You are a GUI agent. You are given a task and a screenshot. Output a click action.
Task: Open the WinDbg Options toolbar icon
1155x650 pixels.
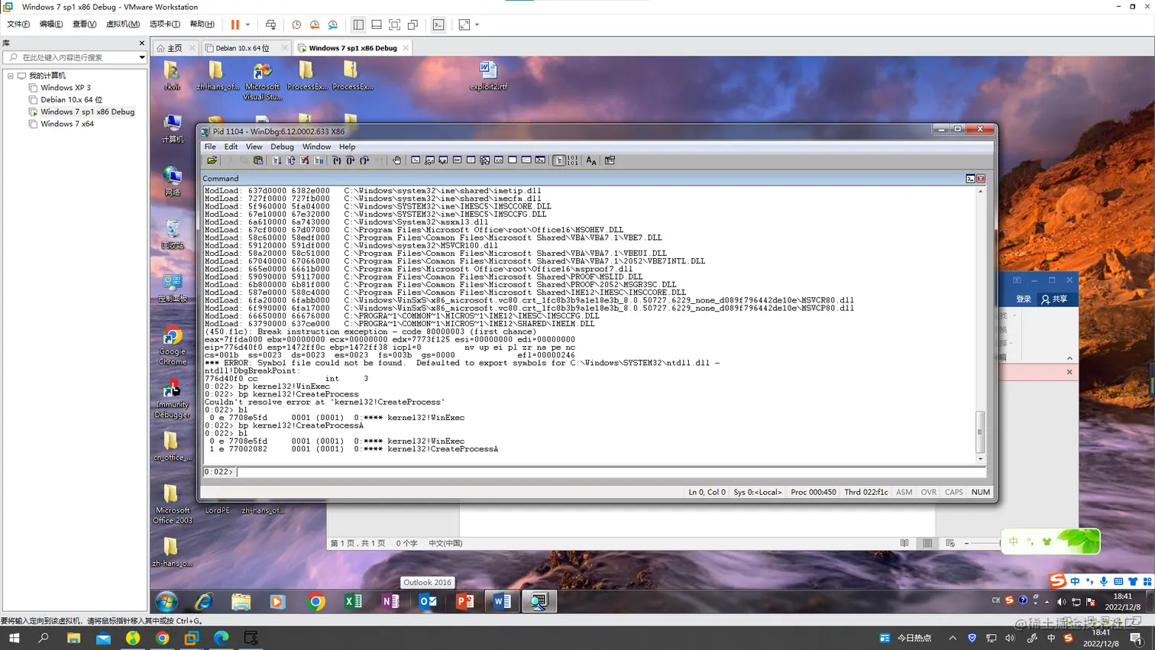tap(610, 160)
